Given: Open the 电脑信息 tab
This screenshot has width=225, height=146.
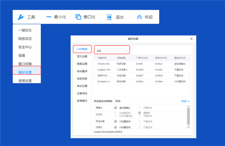Looking at the screenshot, I should click(82, 79).
